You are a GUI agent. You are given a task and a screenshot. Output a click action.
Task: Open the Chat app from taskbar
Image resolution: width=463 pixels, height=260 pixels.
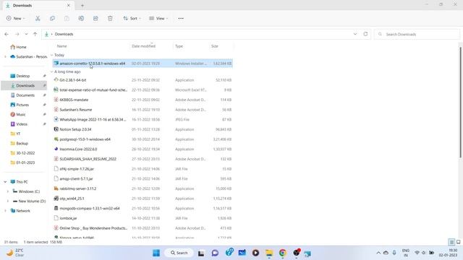click(x=215, y=253)
